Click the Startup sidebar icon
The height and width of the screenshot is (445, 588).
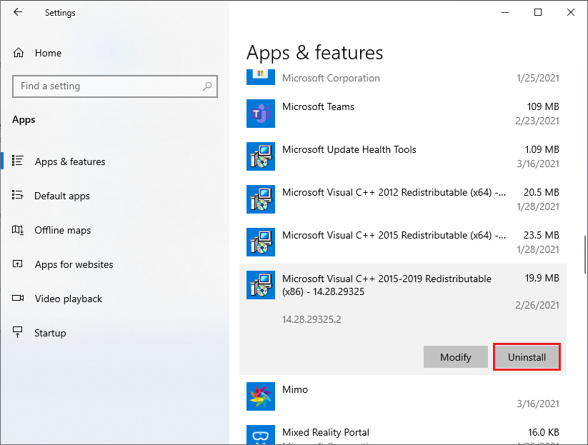click(x=18, y=333)
